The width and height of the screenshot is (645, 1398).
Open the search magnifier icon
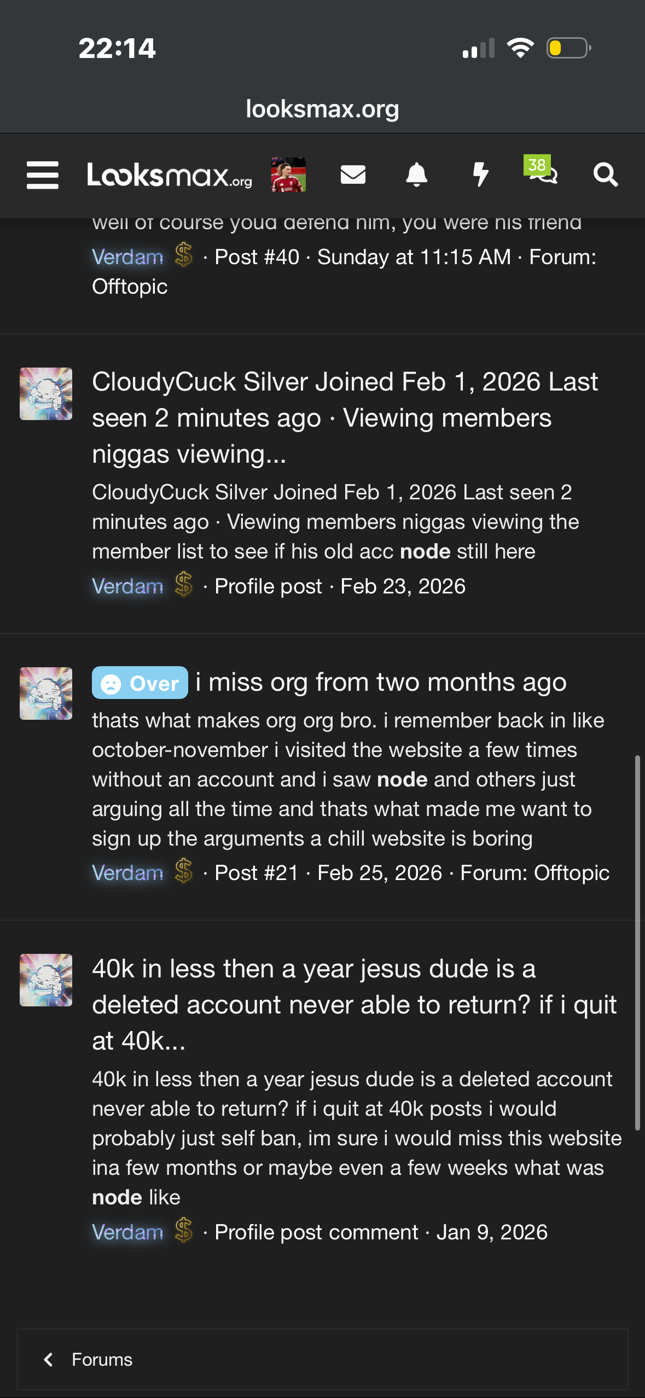(x=606, y=175)
